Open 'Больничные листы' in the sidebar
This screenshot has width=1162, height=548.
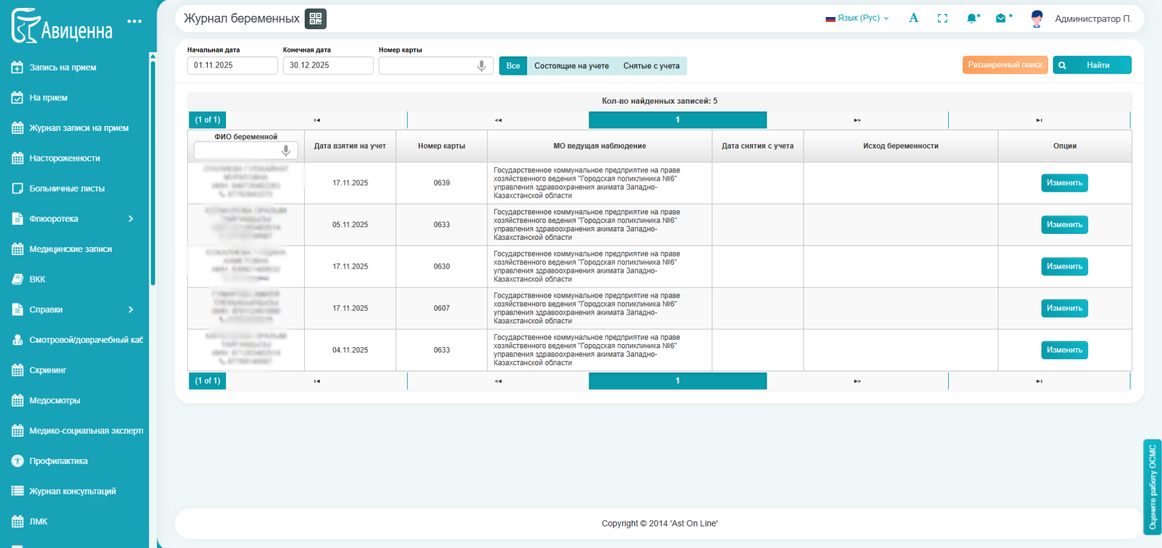[67, 189]
